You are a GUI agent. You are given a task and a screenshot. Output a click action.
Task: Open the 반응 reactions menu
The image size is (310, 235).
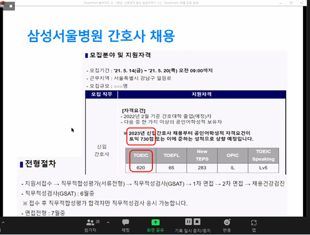pos(227,225)
